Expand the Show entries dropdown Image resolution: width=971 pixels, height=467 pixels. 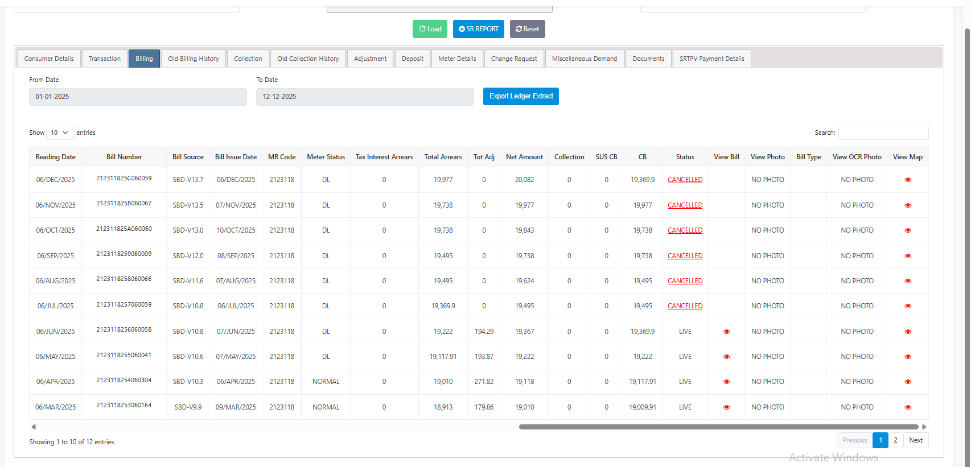point(60,133)
